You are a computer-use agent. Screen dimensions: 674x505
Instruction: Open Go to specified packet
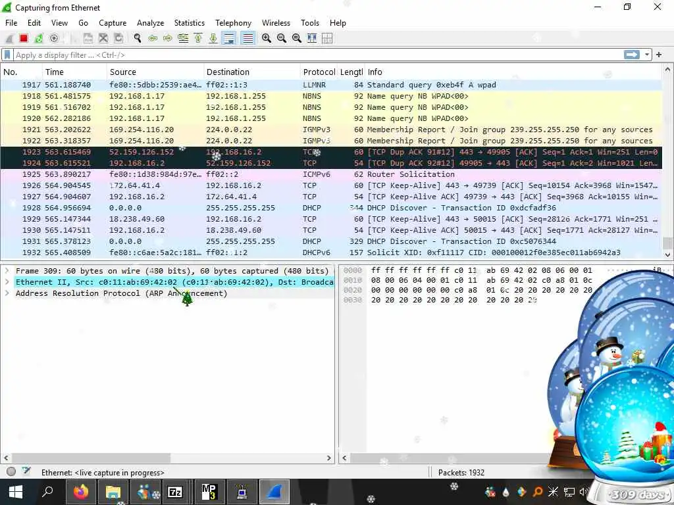pyautogui.click(x=183, y=38)
